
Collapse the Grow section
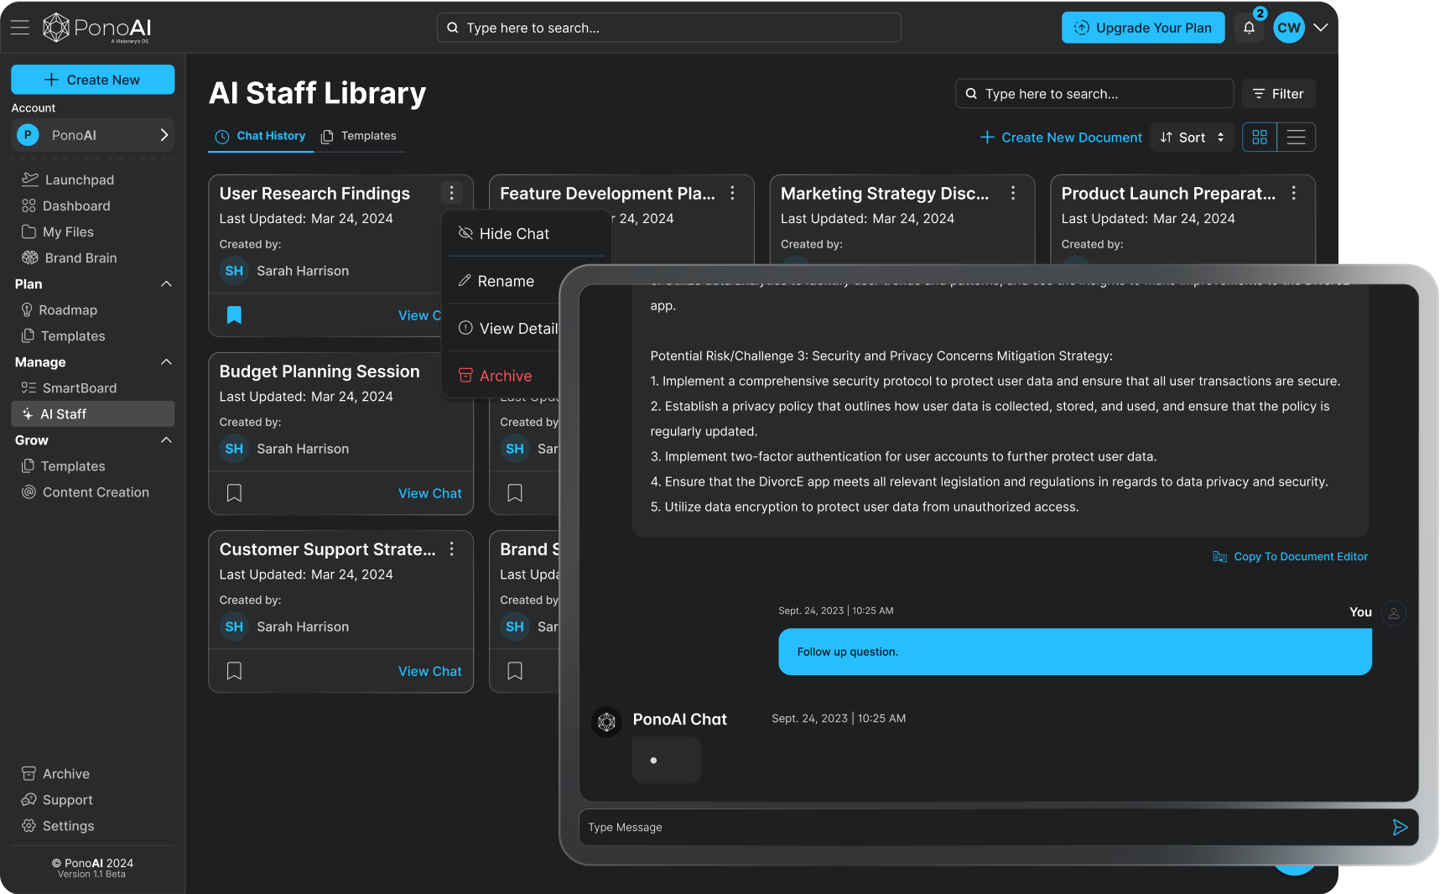click(166, 439)
